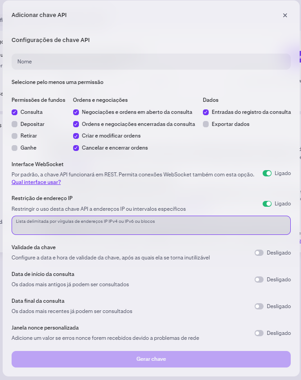
Task: Uncheck Entradas do registro da consulta
Action: point(206,112)
